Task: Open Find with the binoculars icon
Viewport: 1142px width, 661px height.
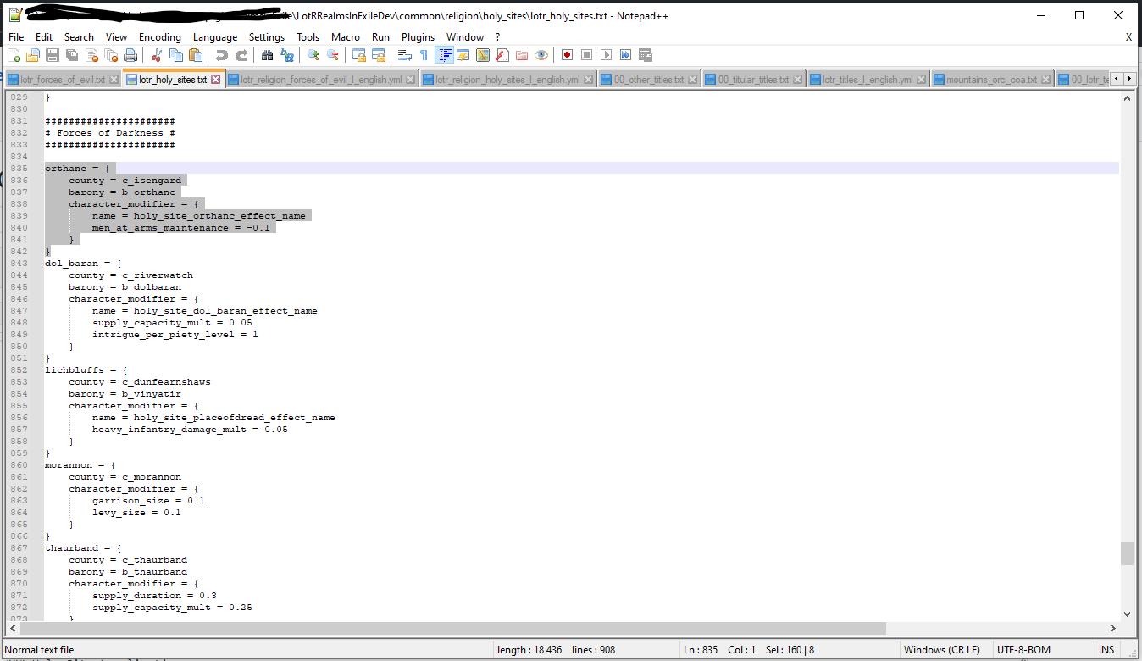Action: 268,55
